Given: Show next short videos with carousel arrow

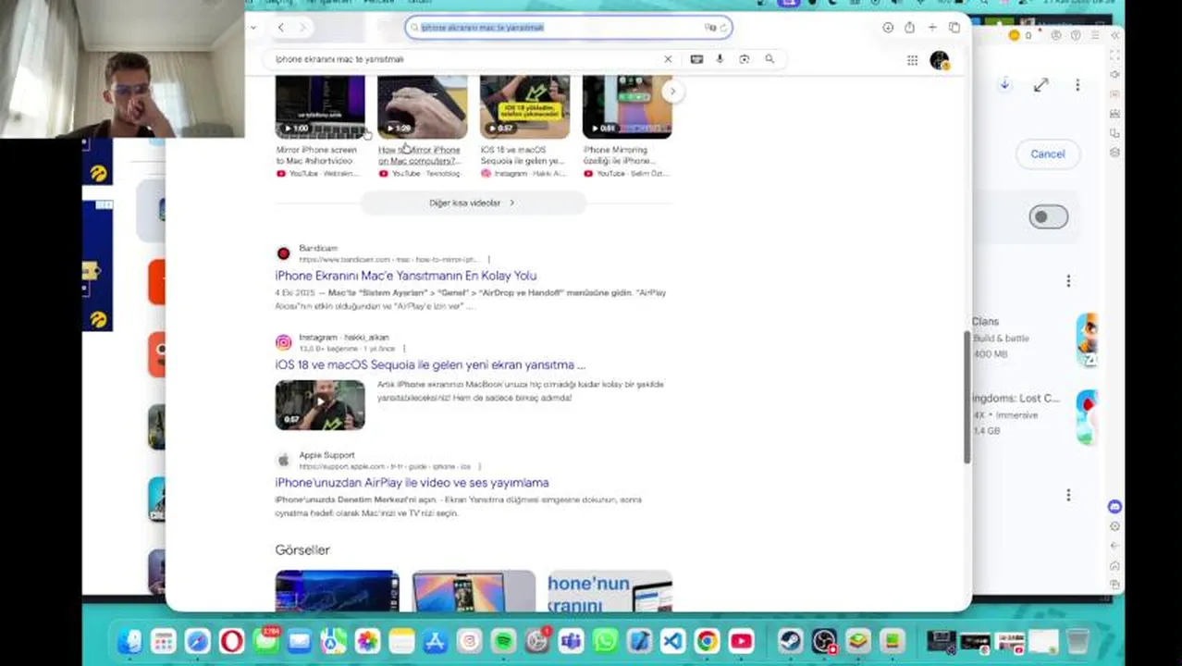Looking at the screenshot, I should tap(672, 92).
